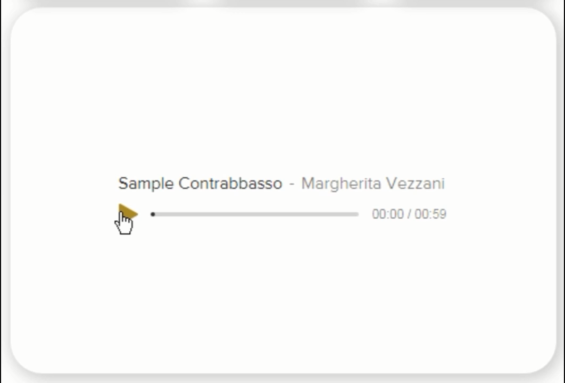Seek to the middle of the progress bar
This screenshot has width=565, height=383.
tap(255, 214)
